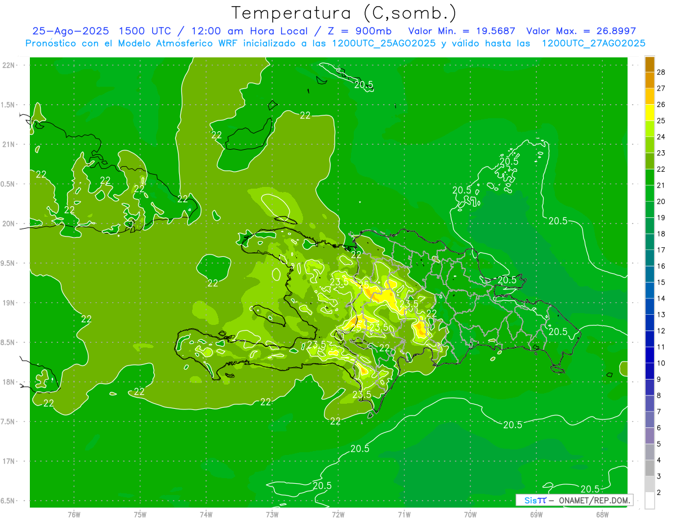
Task: Click the '19N' latitude axis label
Action: pos(10,303)
